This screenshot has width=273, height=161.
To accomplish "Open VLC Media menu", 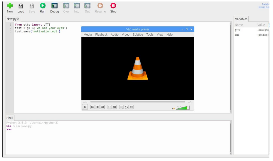I will 88,35.
